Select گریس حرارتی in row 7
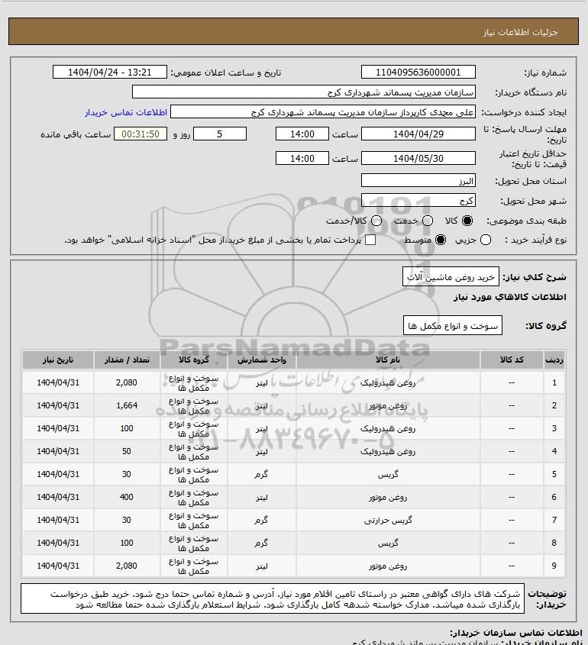The width and height of the screenshot is (588, 645). [388, 521]
